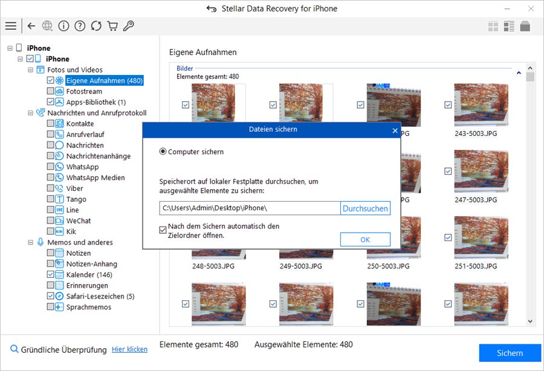This screenshot has height=371, width=544.
Task: Check the Nachrichtenanhänge checkbox
Action: pyautogui.click(x=50, y=156)
